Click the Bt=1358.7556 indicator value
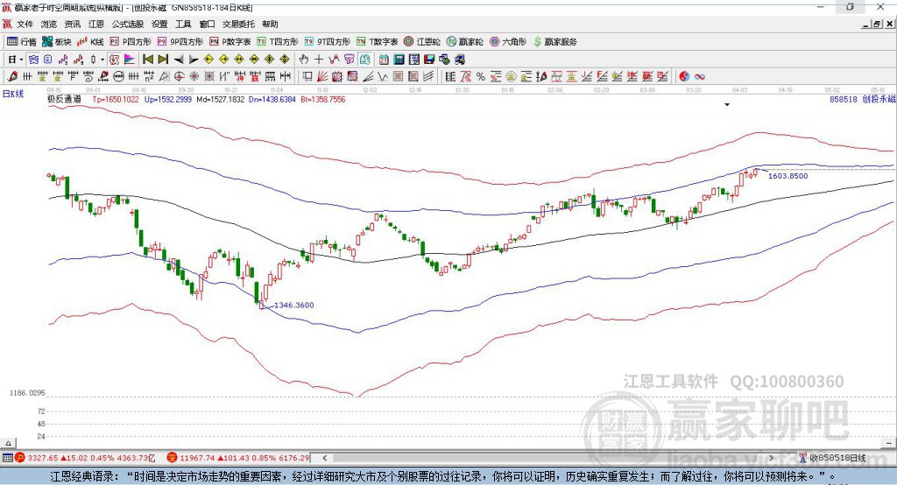This screenshot has height=485, width=897. pyautogui.click(x=323, y=99)
